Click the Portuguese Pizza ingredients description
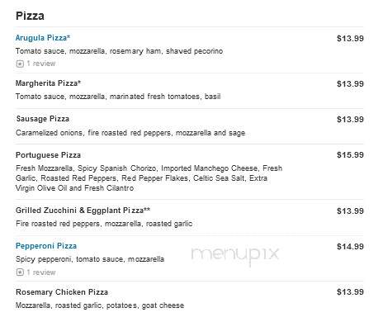The image size is (383, 322). coord(149,178)
